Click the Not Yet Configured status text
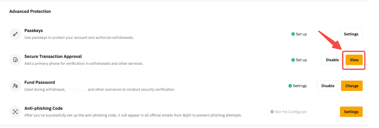The height and width of the screenshot is (128, 379). [291, 112]
